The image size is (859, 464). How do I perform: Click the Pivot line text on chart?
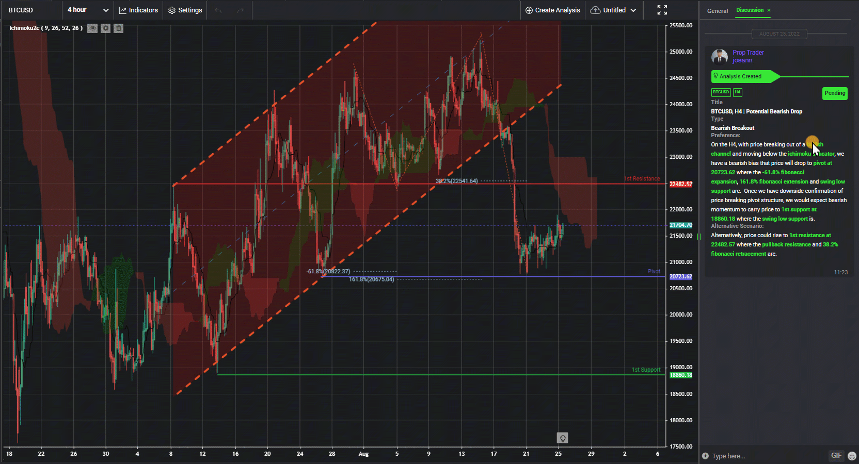coord(654,271)
